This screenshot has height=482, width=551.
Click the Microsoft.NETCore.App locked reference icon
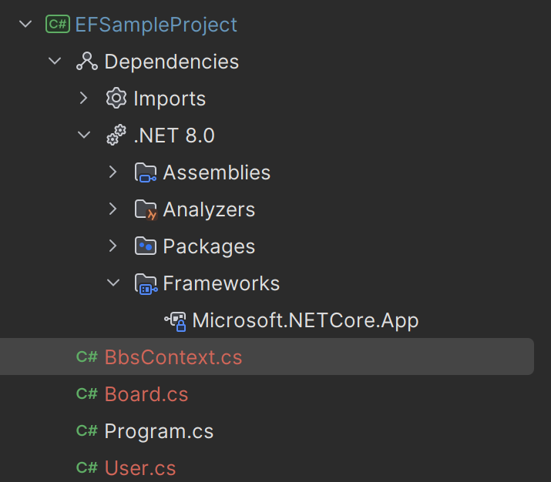[x=175, y=320]
